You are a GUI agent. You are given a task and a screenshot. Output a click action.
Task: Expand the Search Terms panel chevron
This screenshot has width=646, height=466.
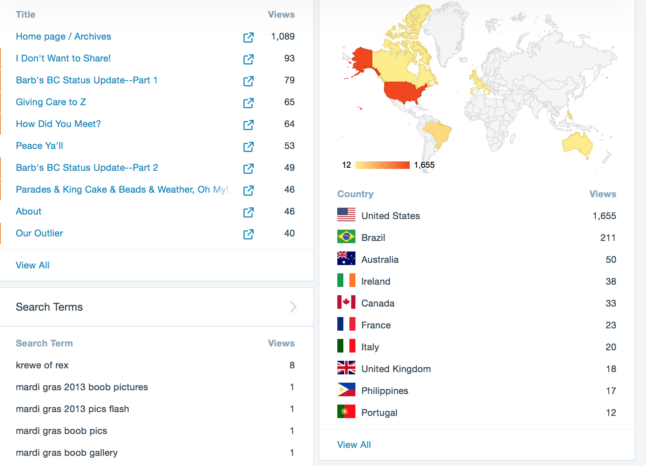pos(293,307)
